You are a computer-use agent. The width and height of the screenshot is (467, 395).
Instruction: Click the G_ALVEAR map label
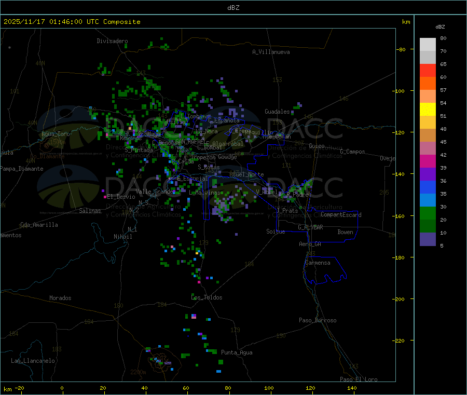point(310,227)
